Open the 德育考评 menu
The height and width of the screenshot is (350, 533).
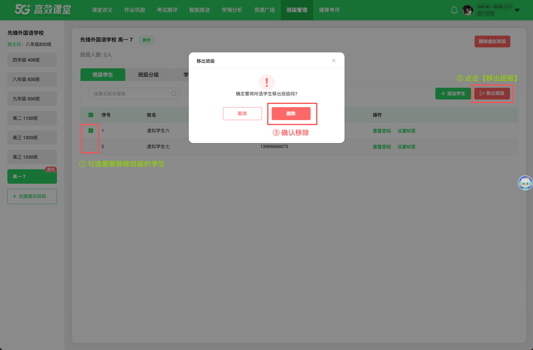point(329,10)
